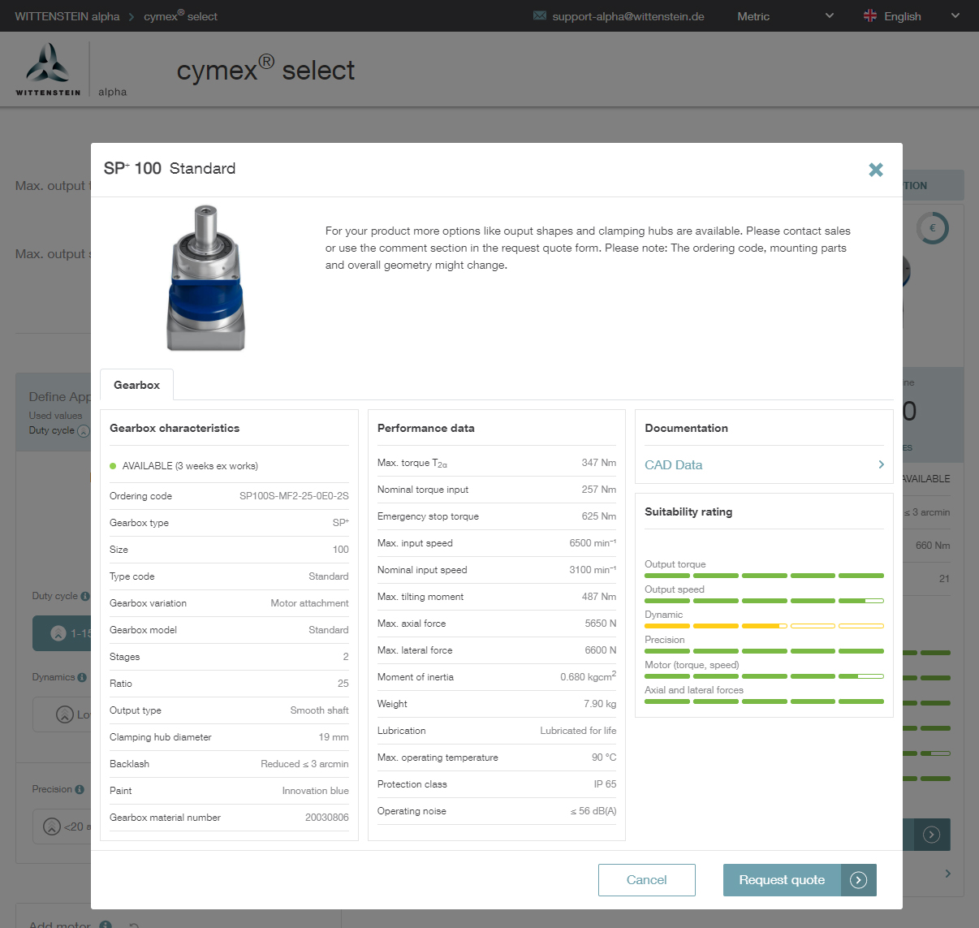This screenshot has width=979, height=928.
Task: Click the WITTENSTEIN logo
Action: pos(48,71)
